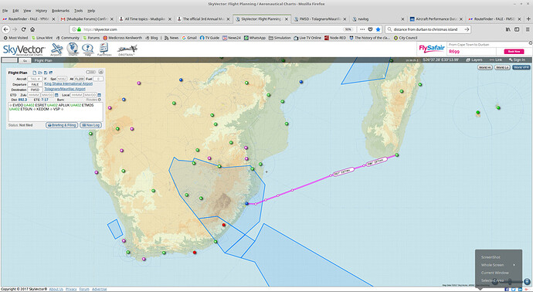Close the Flight Plan panel
The image size is (533, 292).
tap(101, 72)
